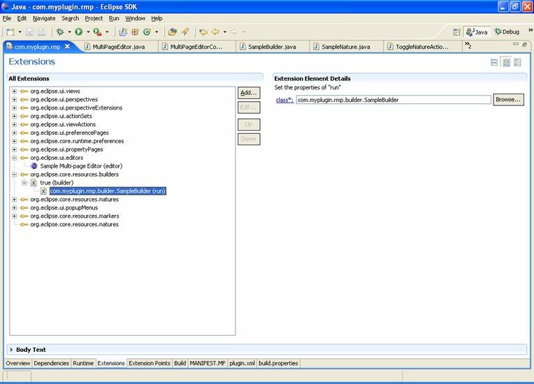Toggle vertical layout in Extensions header

[518, 63]
